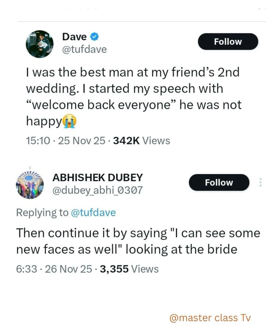
Task: Open the ABHISHEK DUBEY display name
Action: (x=97, y=177)
